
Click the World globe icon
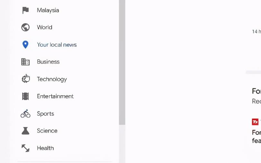(25, 27)
